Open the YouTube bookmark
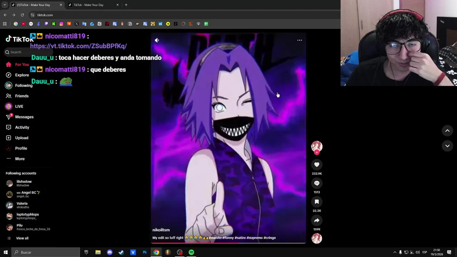Screen dimensions: 457x257 pyautogui.click(x=23, y=24)
